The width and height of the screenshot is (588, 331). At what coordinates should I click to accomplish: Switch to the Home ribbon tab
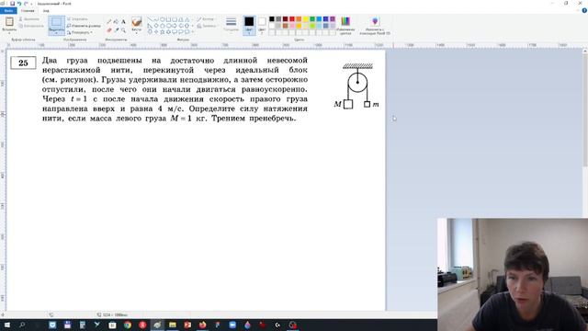click(28, 10)
